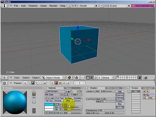This screenshot has width=156, height=117.
Task: Open the Editing context panel icon
Action: [x=41, y=83]
